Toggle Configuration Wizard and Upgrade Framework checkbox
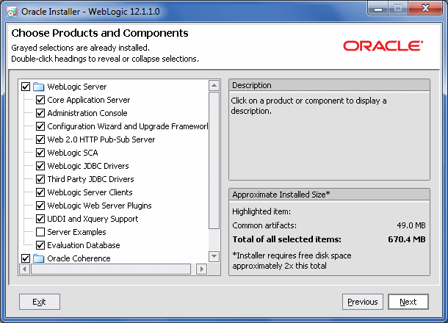This screenshot has width=448, height=323. 40,126
